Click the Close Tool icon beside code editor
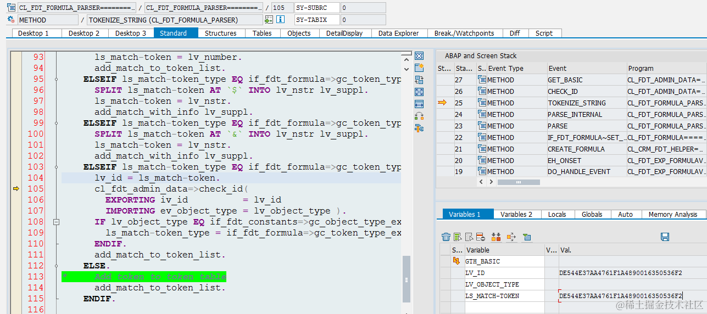The height and width of the screenshot is (314, 707). tap(419, 56)
